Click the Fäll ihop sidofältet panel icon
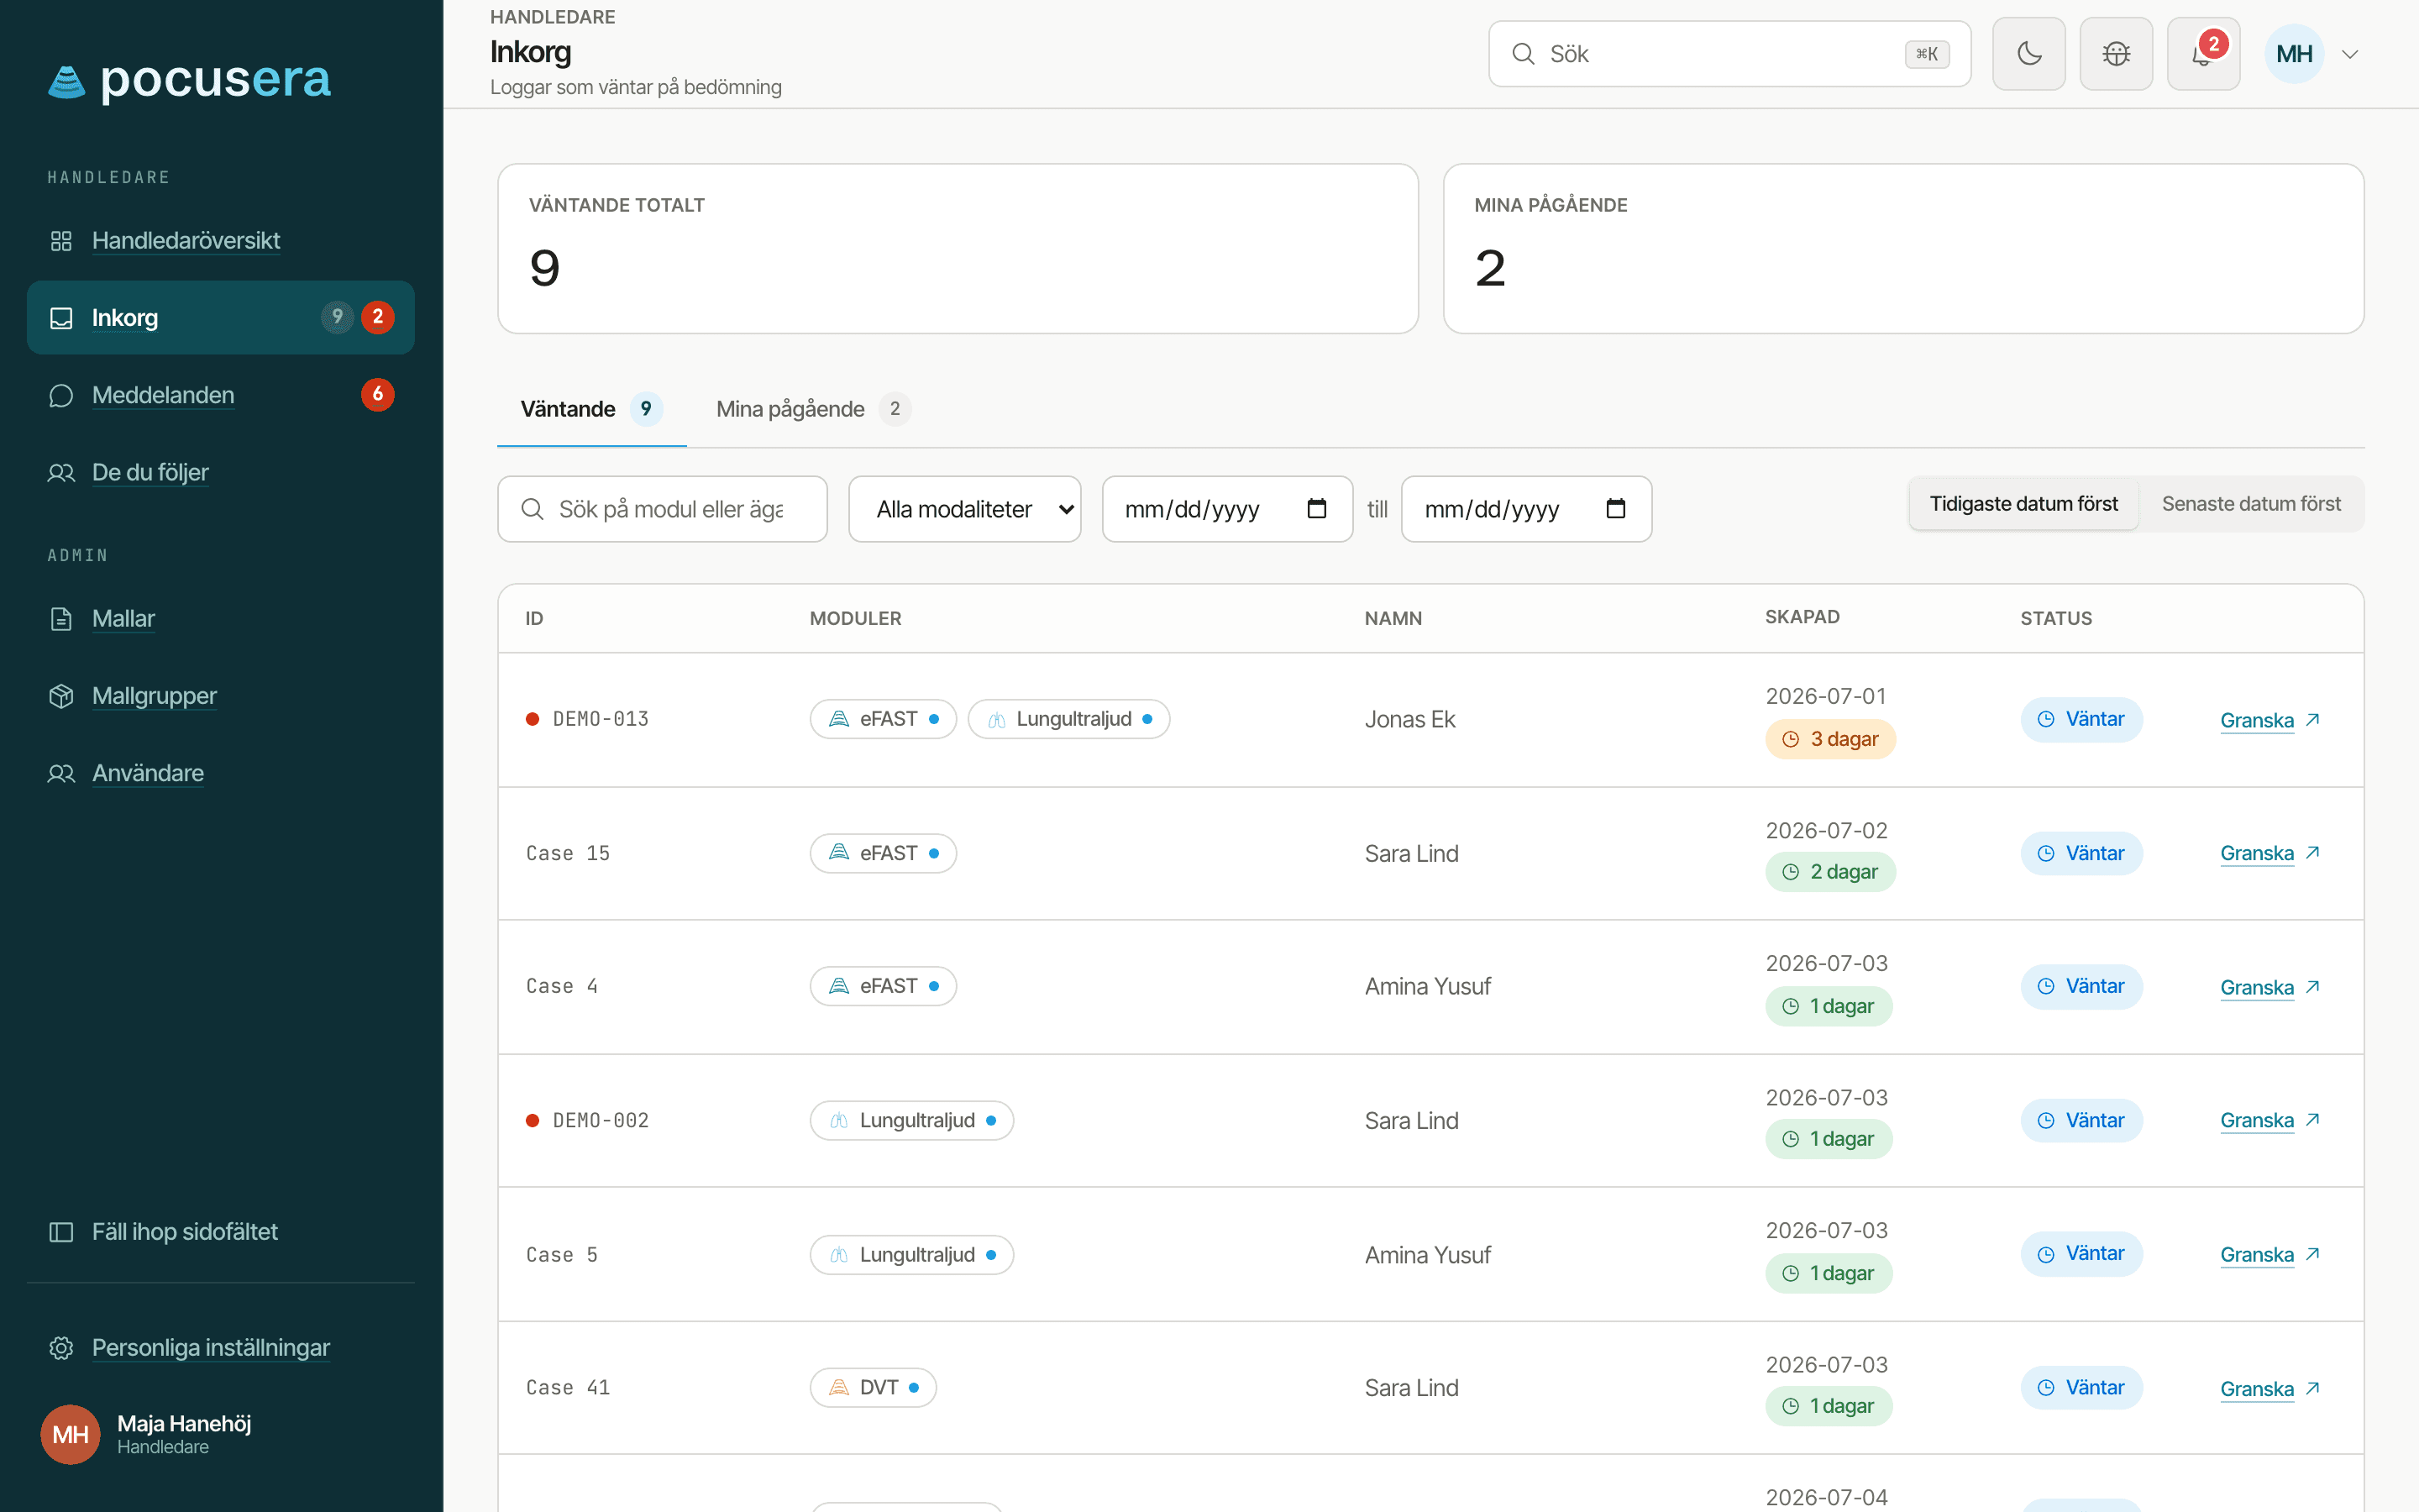Screen dimensions: 2419x1512 pyautogui.click(x=61, y=1232)
